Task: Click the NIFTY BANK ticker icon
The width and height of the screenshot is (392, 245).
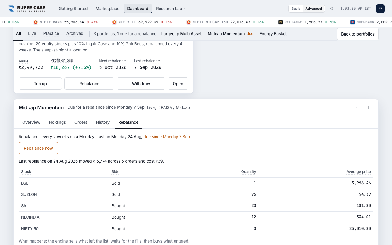Action: [36, 22]
